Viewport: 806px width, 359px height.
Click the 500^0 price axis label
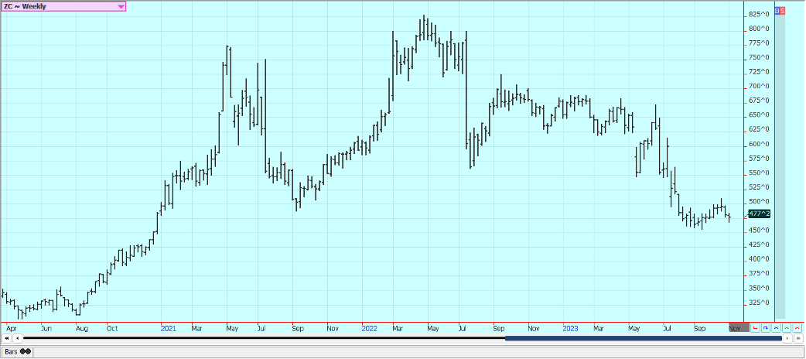(760, 201)
